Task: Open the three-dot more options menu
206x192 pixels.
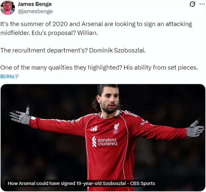Action: (202, 4)
